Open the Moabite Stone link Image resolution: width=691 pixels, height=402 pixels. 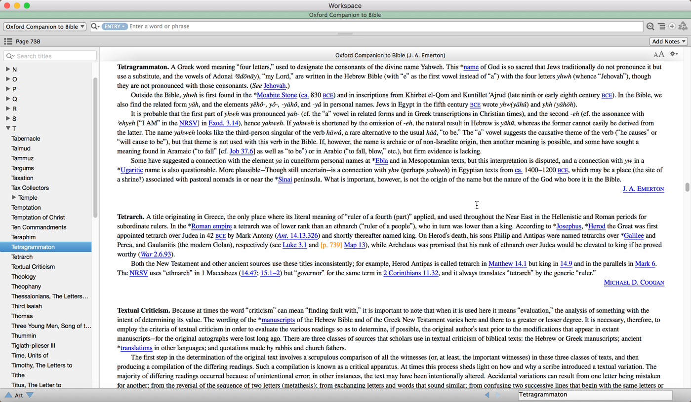click(x=277, y=95)
